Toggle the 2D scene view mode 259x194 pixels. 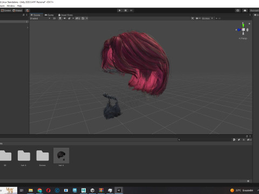click(54, 18)
